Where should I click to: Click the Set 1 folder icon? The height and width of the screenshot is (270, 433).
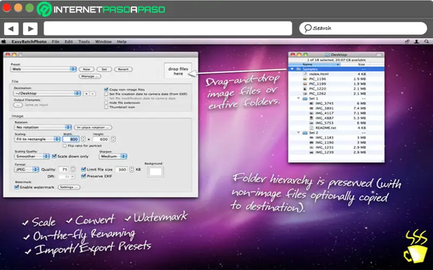point(305,99)
